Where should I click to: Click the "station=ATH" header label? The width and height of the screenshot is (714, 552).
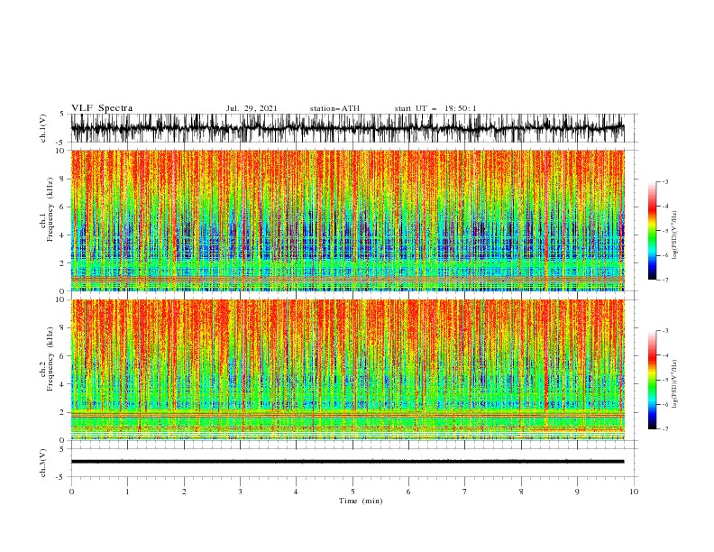[x=334, y=108]
